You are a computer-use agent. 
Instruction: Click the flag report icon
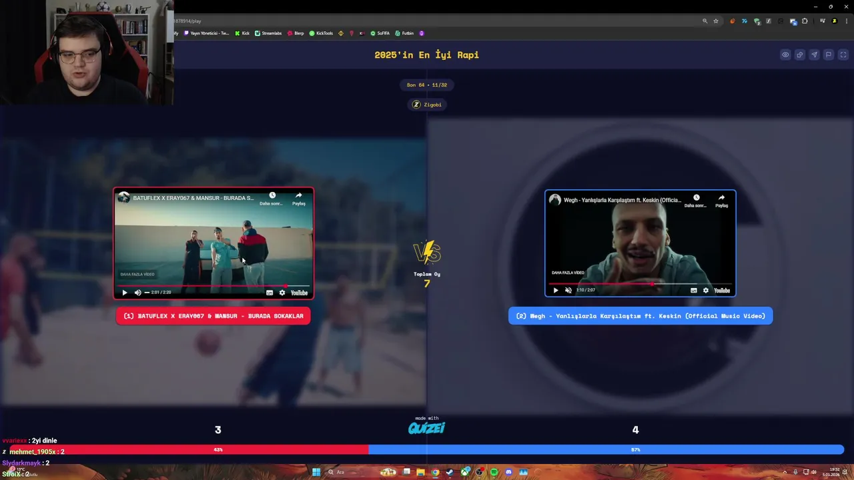(829, 55)
